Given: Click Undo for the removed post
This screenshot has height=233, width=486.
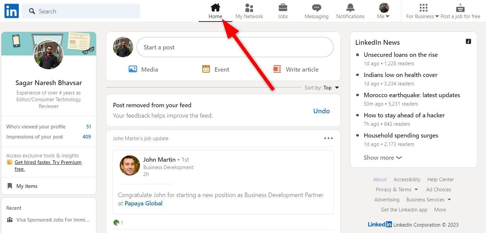Looking at the screenshot, I should pyautogui.click(x=321, y=111).
